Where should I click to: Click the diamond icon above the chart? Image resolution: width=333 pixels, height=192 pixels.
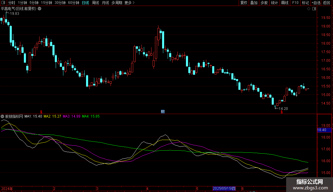(309, 9)
